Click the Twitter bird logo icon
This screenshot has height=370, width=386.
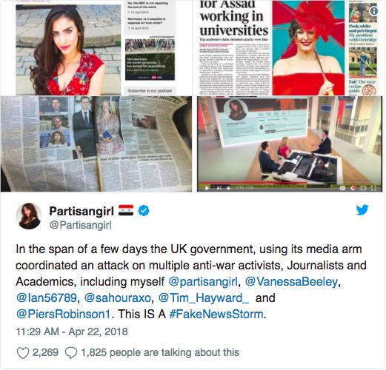tap(362, 210)
